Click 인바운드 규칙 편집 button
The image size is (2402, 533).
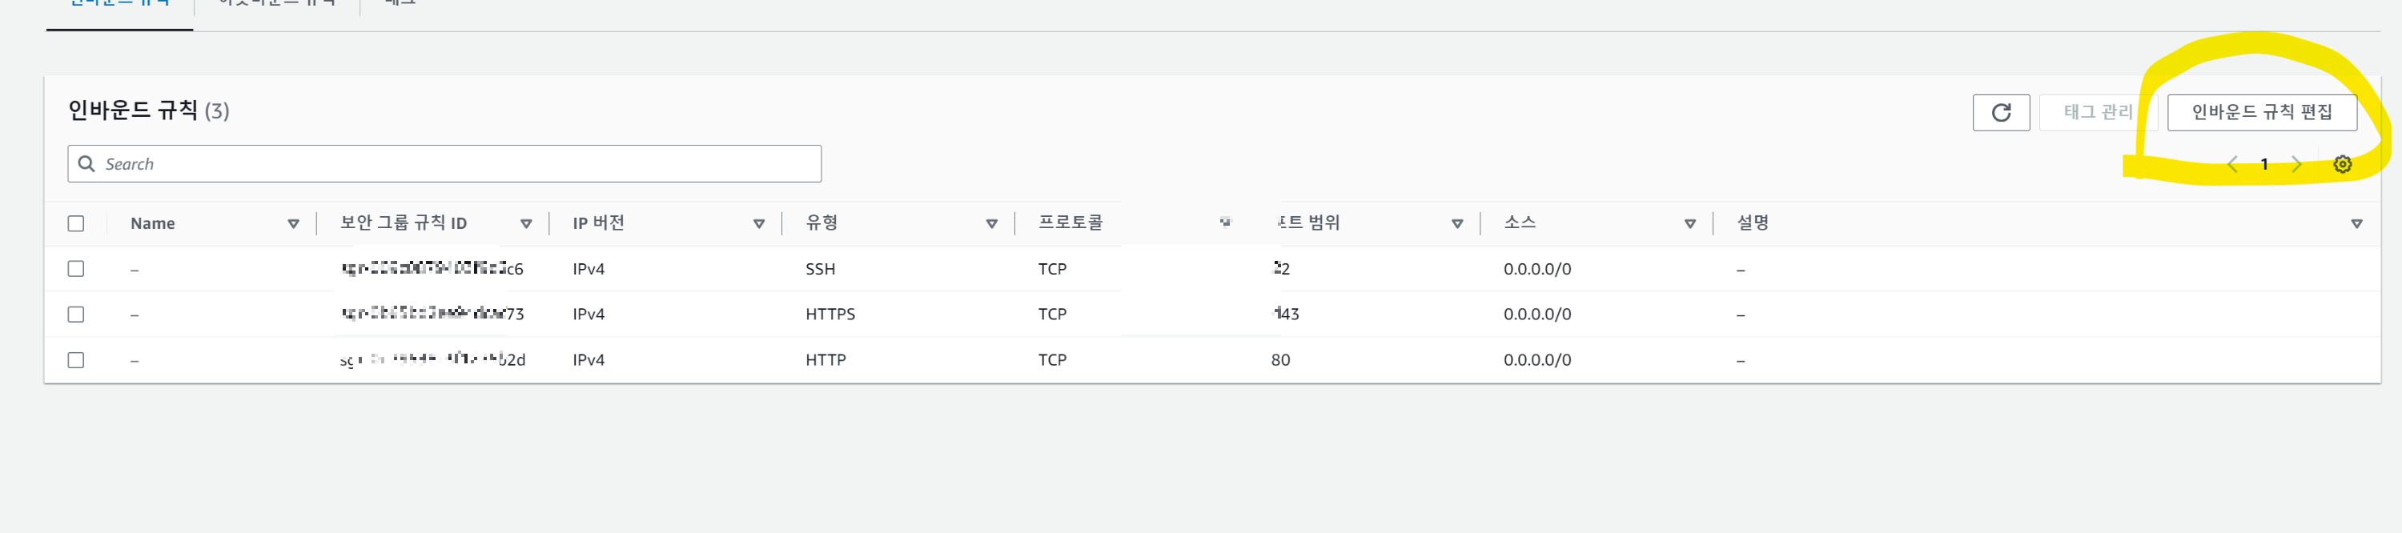point(2262,113)
